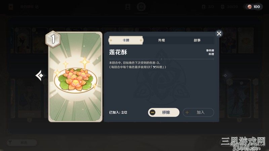Open the action cards section icon in top center
The height and width of the screenshot is (151, 269).
pos(141,7)
